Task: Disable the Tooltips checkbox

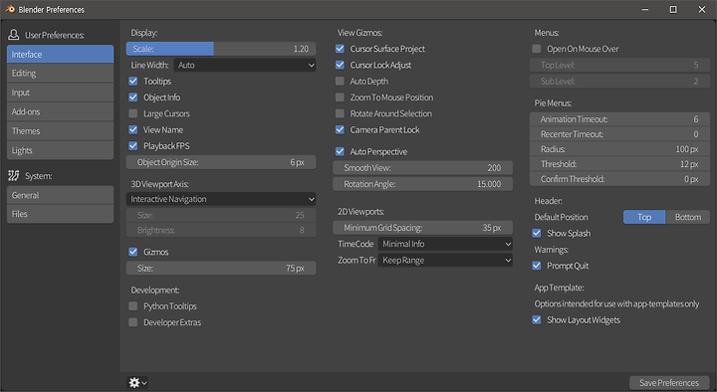Action: (133, 81)
